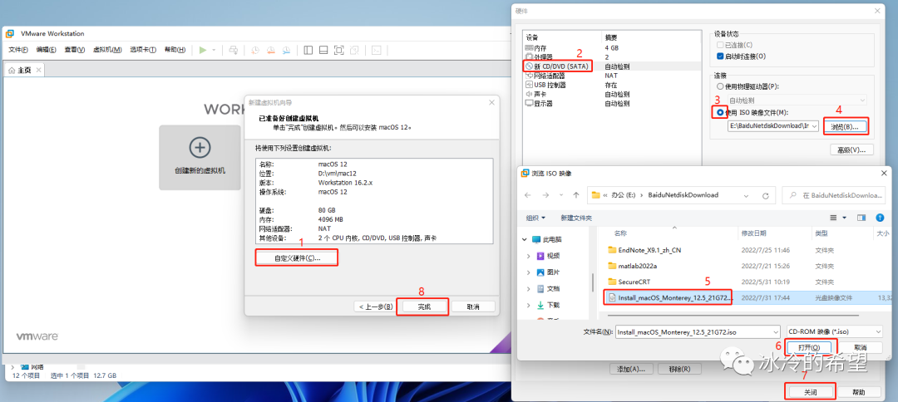The height and width of the screenshot is (402, 898).
Task: Click 高级(V)... button in hardware dialog
Action: [x=851, y=150]
